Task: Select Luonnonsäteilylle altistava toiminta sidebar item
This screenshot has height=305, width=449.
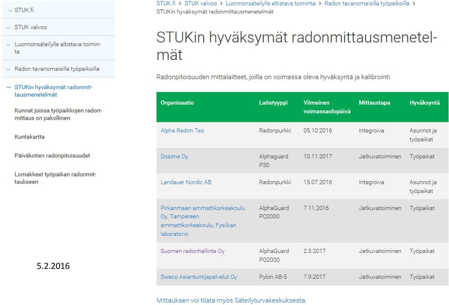Action: pyautogui.click(x=58, y=48)
